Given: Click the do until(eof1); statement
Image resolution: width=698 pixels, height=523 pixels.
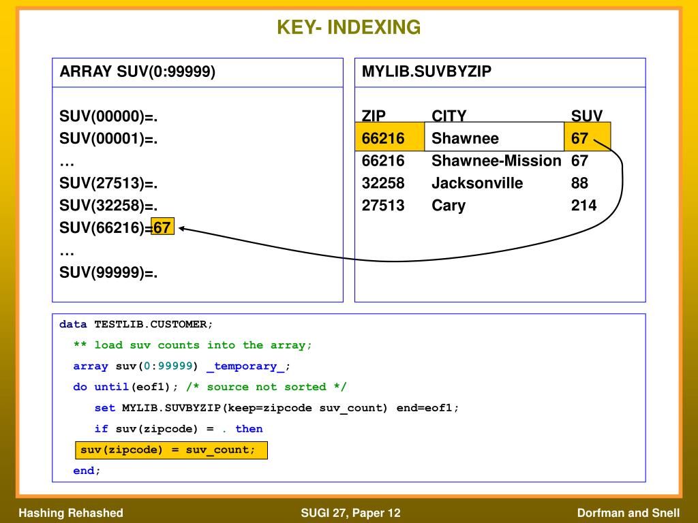Looking at the screenshot, I should pyautogui.click(x=125, y=387).
